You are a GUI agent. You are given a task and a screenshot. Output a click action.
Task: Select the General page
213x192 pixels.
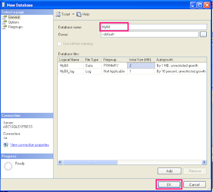[x=14, y=17]
